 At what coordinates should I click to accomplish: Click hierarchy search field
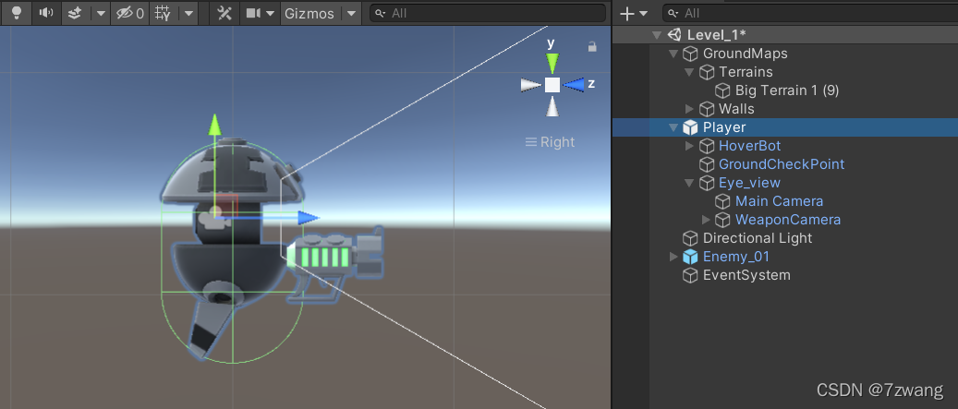point(810,13)
